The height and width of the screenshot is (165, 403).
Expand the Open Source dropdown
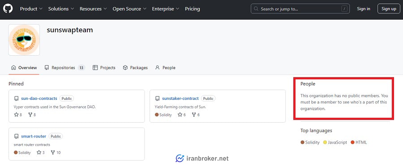click(129, 9)
